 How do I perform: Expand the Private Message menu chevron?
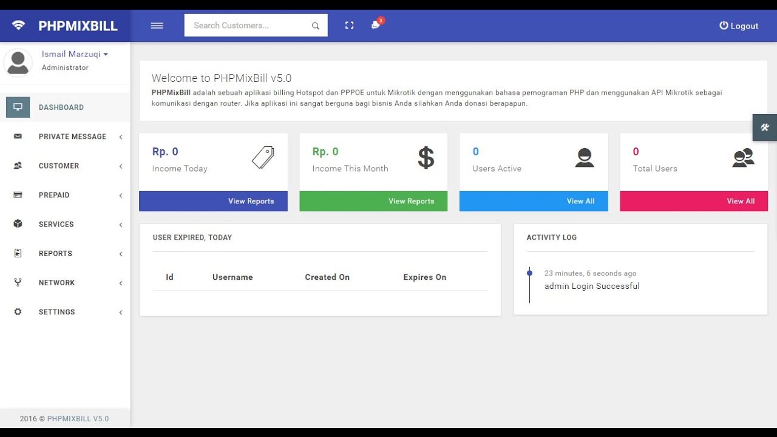(121, 137)
